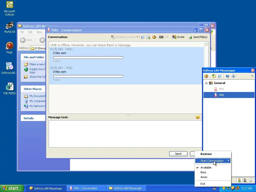Click the splitter grip above Message text
Screen dimensions: 256x192
tap(128, 115)
